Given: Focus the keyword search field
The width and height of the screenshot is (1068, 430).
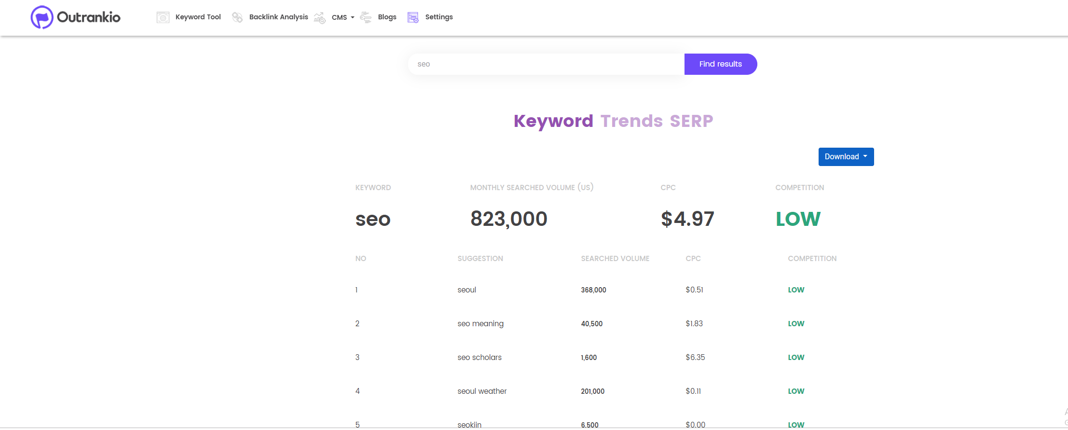Looking at the screenshot, I should 546,64.
